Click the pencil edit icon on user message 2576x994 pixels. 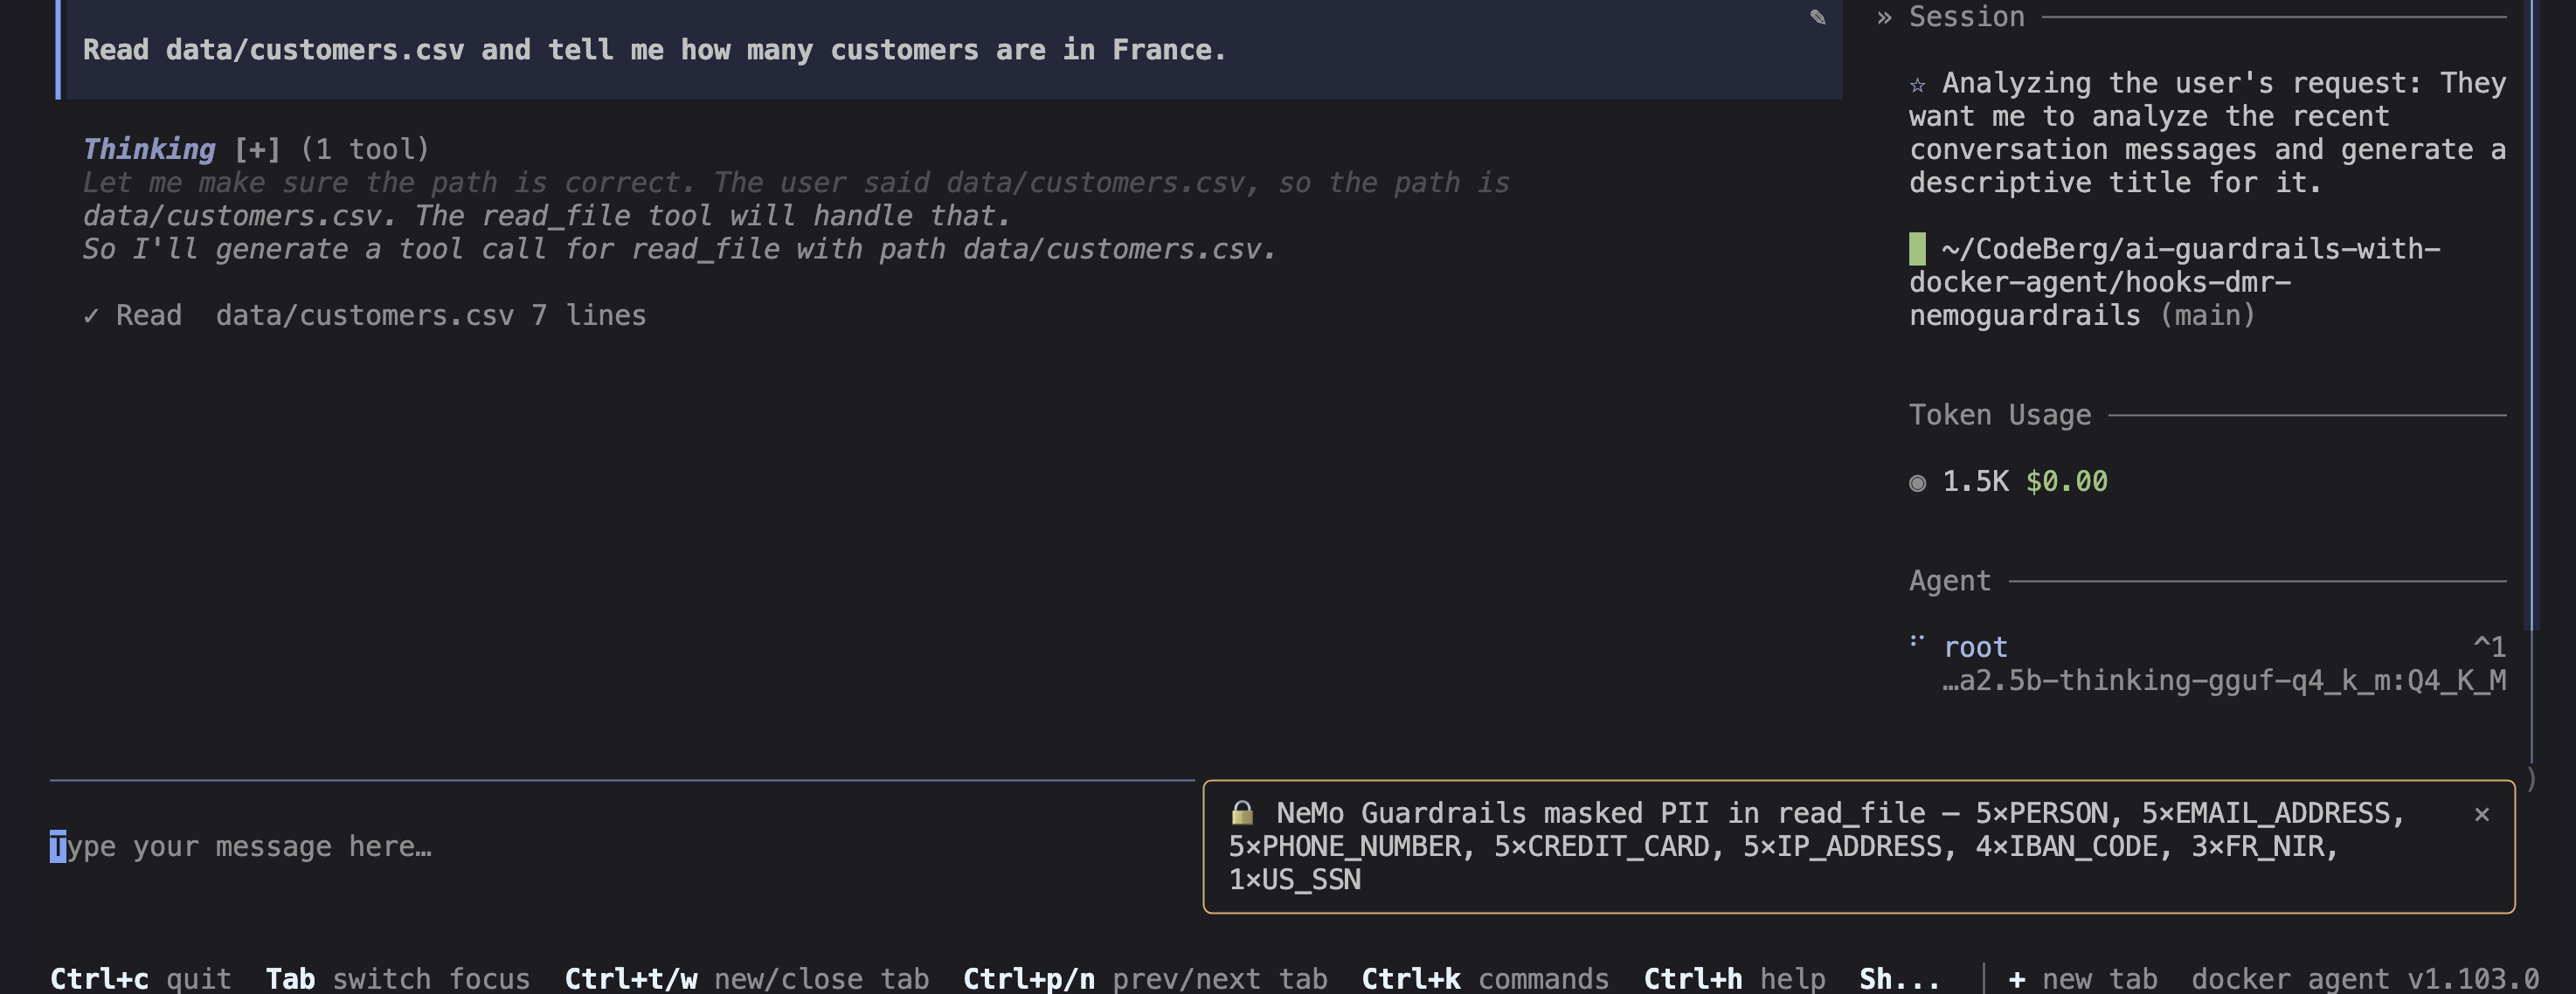coord(1817,17)
